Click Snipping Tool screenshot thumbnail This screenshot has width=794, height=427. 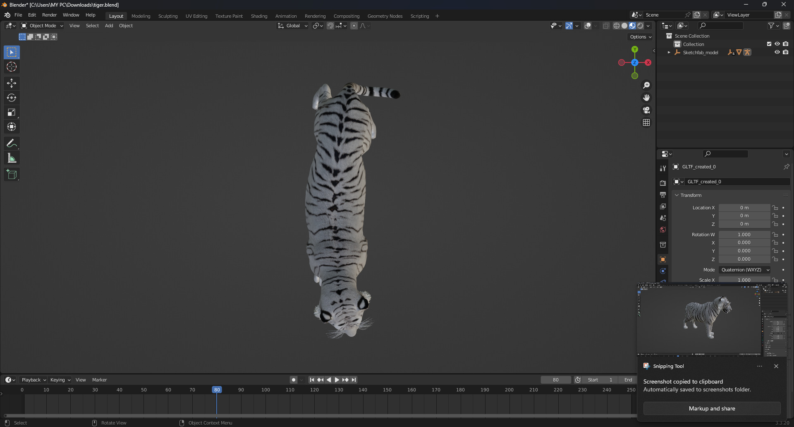tap(712, 319)
